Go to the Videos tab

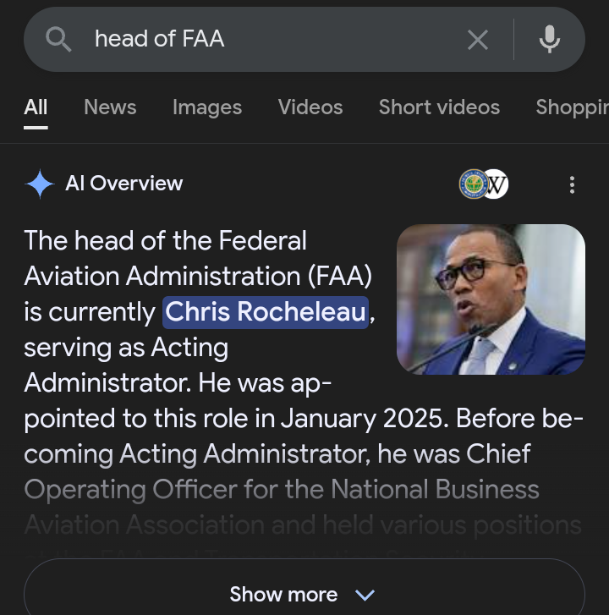310,107
